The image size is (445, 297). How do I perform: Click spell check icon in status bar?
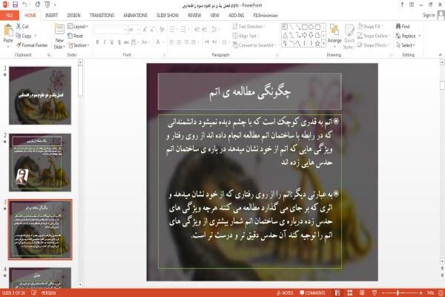click(x=34, y=293)
